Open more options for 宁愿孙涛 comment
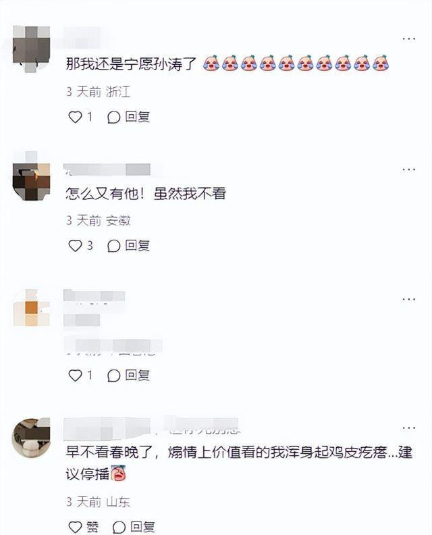The image size is (432, 535). (409, 39)
